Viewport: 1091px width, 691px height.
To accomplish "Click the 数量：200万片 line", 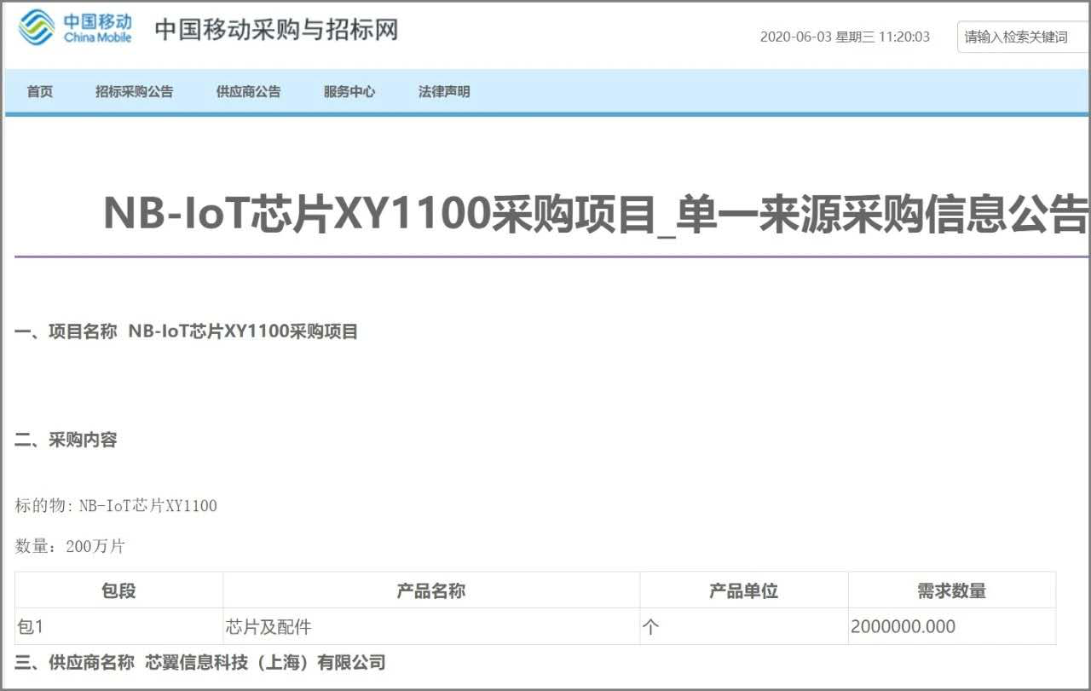I will pyautogui.click(x=70, y=546).
